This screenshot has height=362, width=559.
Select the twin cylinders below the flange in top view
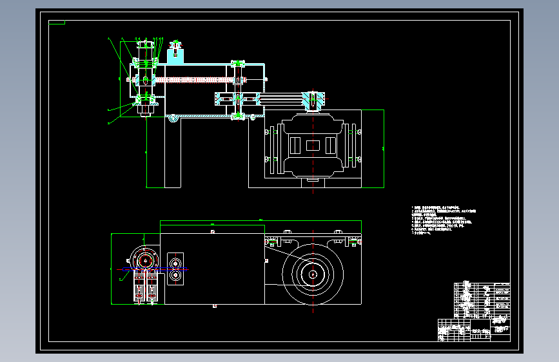pos(146,287)
